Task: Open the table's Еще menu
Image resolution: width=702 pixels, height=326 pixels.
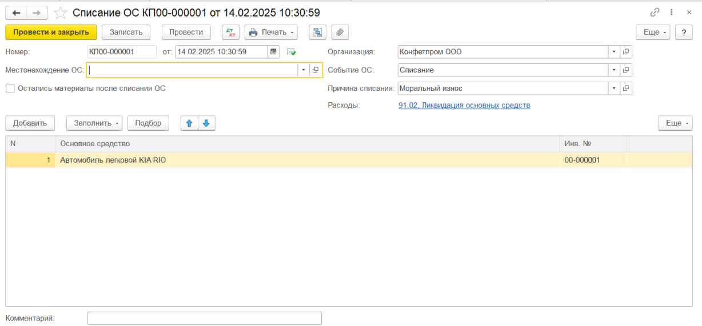Action: (x=675, y=123)
